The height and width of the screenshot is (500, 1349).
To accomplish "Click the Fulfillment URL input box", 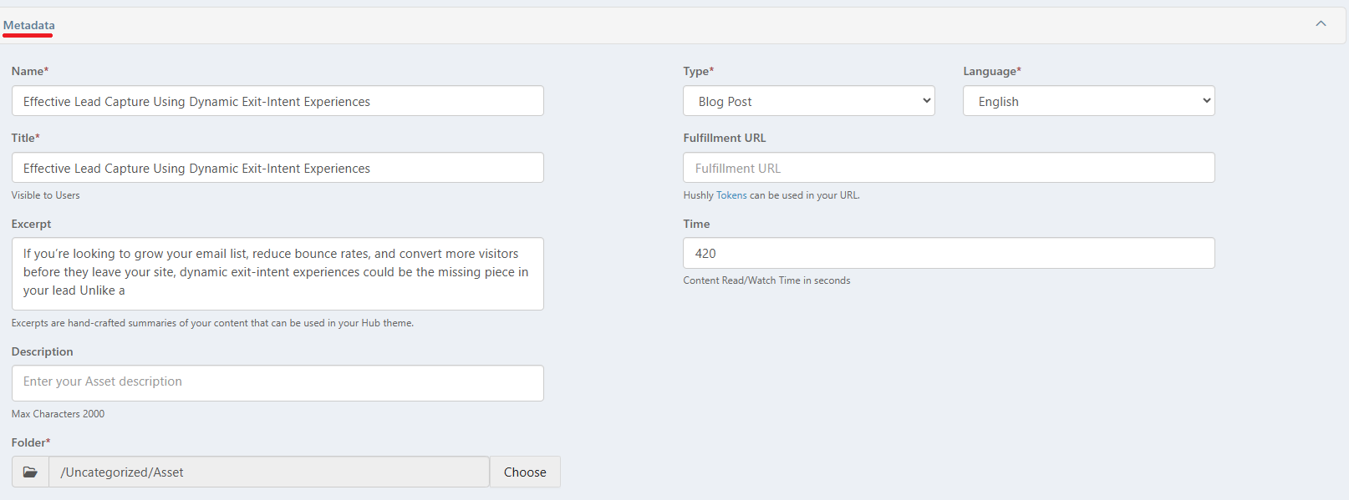I will coord(949,168).
